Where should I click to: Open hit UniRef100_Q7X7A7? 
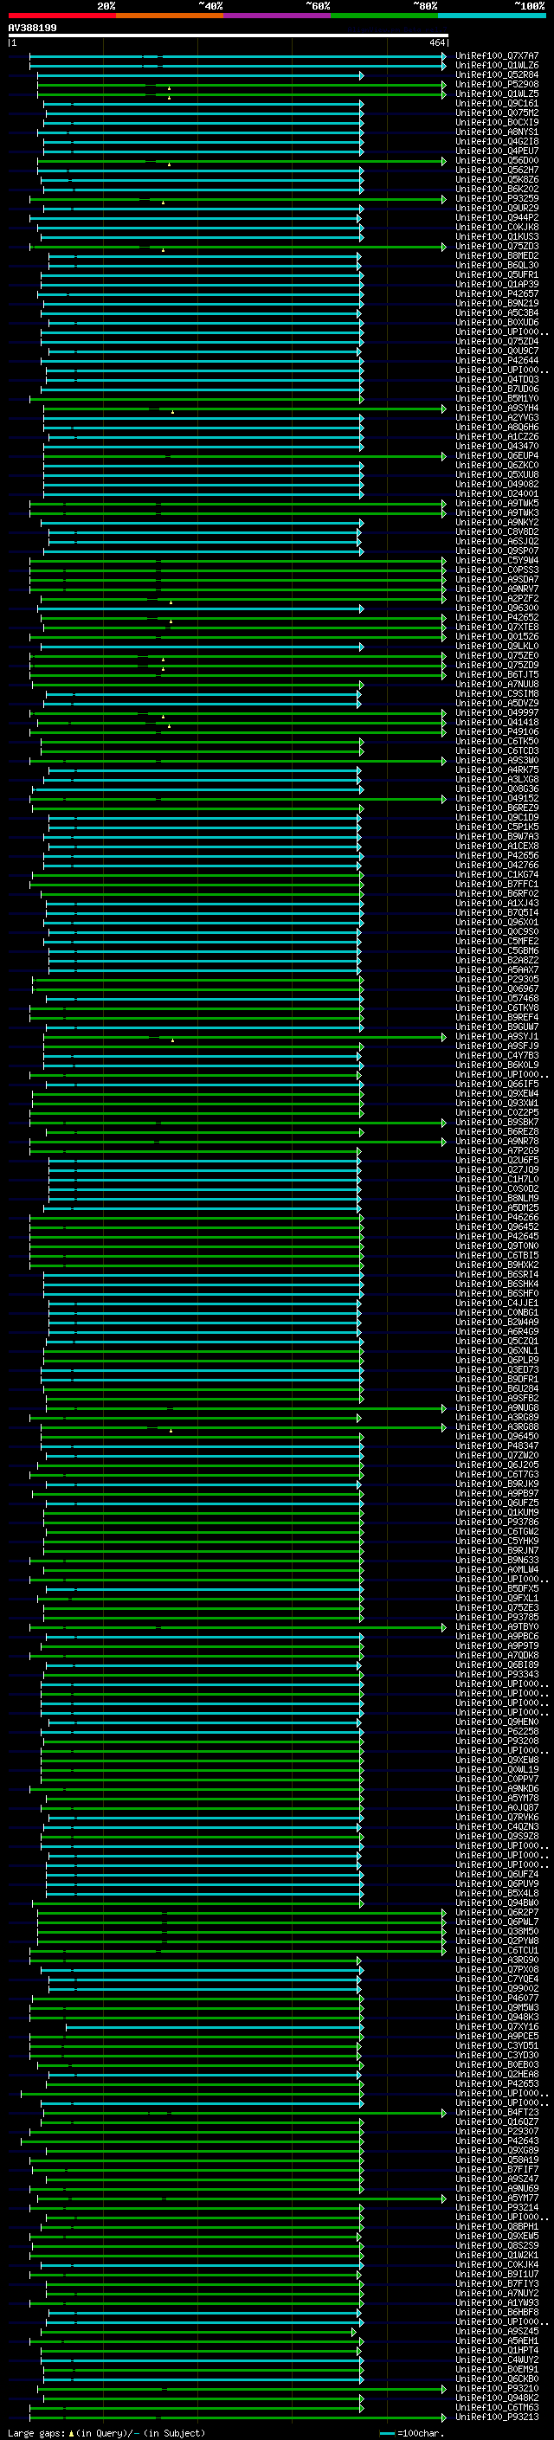pyautogui.click(x=497, y=56)
